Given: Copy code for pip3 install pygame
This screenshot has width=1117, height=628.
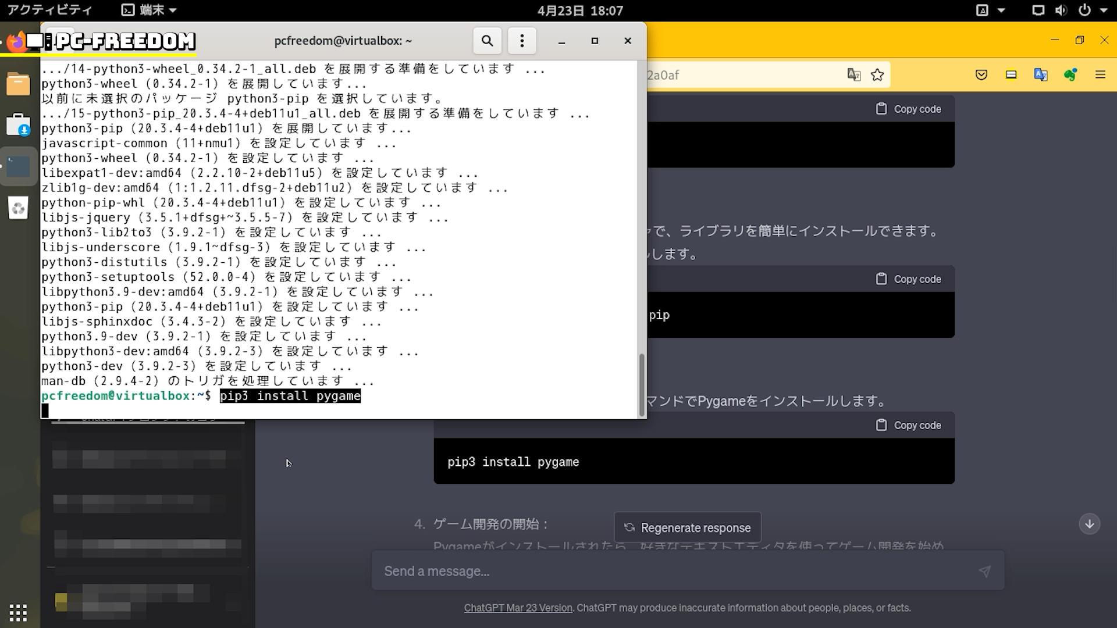Looking at the screenshot, I should pos(908,425).
